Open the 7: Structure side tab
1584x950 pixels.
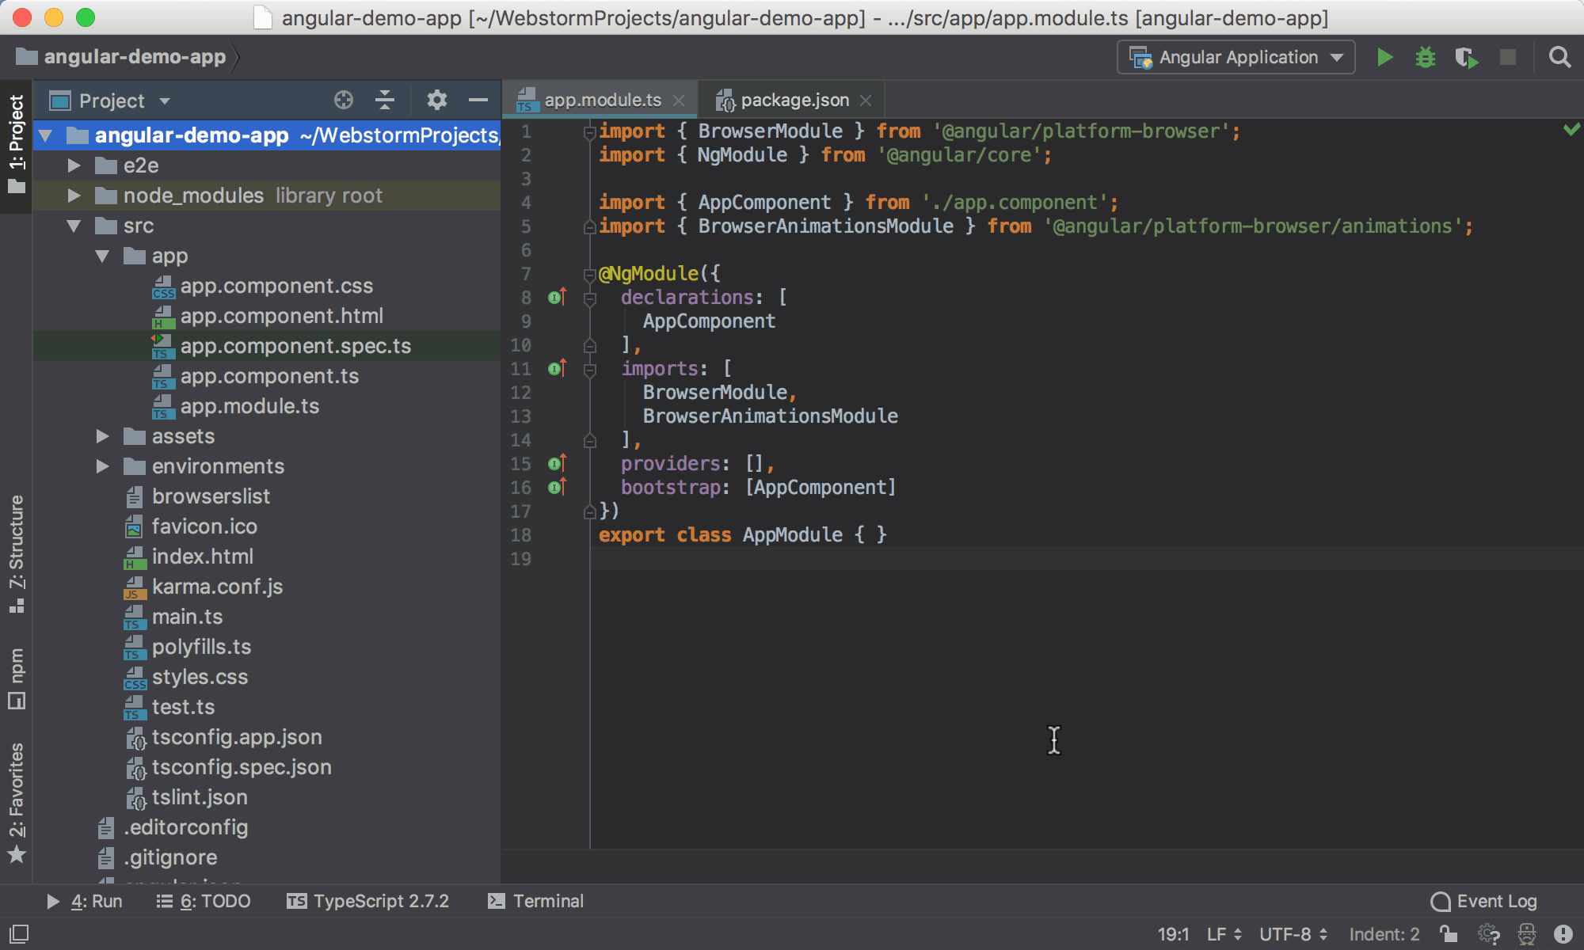click(16, 553)
